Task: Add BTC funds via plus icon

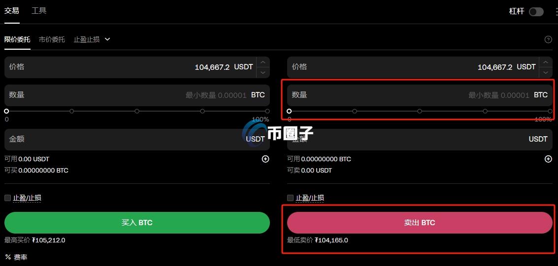Action: pyautogui.click(x=548, y=159)
